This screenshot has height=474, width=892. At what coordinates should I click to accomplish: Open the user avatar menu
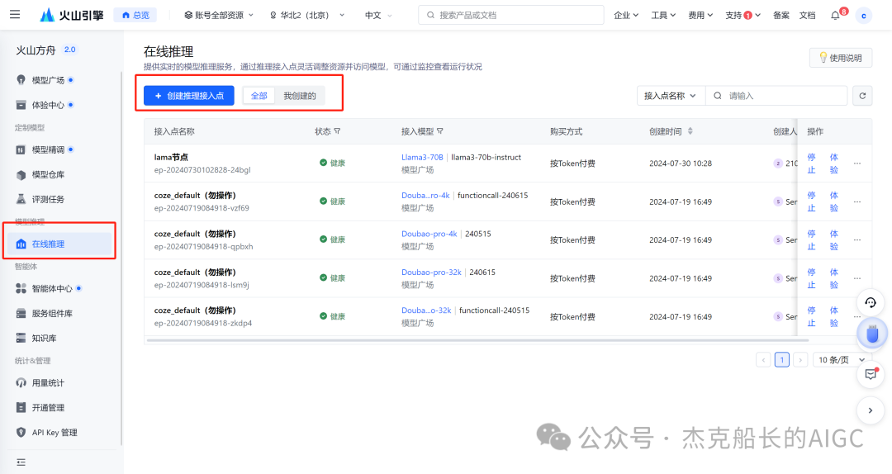(x=864, y=16)
